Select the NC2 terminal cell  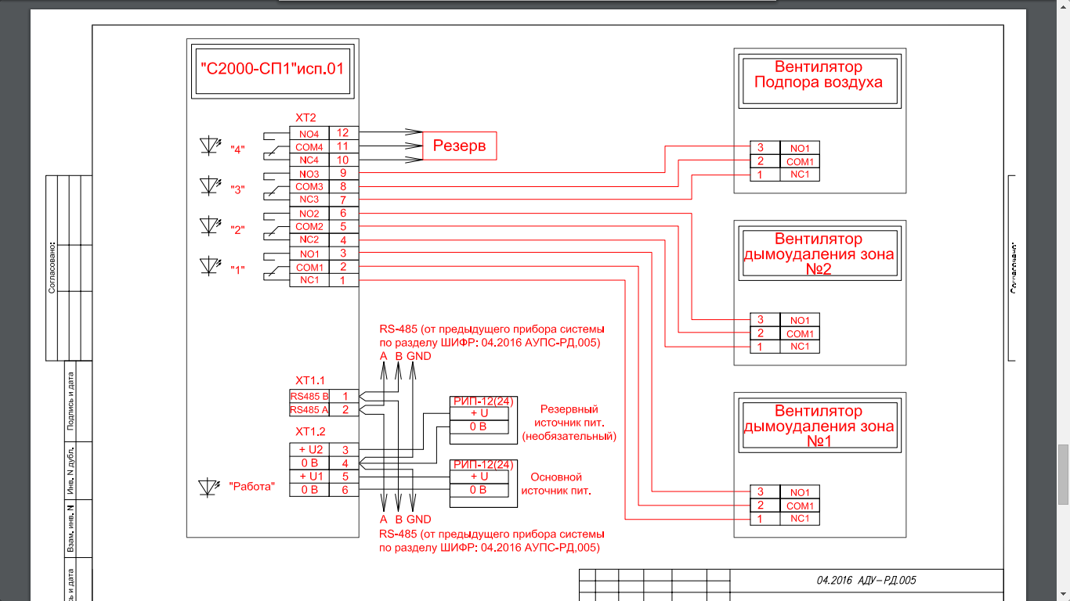(x=309, y=239)
